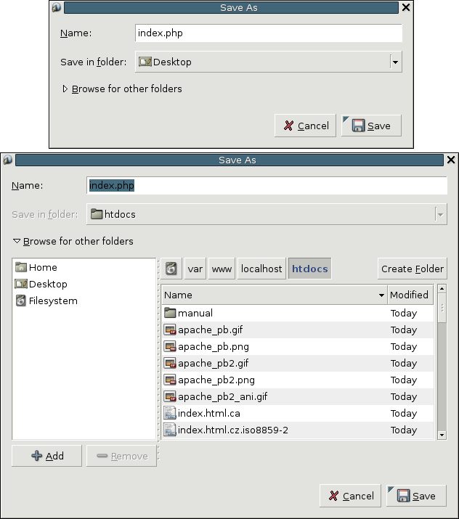This screenshot has height=519, width=459.
Task: Click the Filesystem drive icon in sidebar
Action: point(21,301)
